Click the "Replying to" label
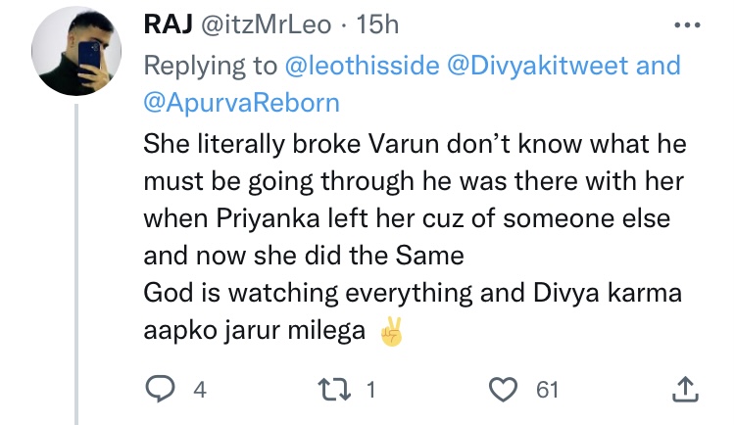735x425 pixels. (x=209, y=67)
